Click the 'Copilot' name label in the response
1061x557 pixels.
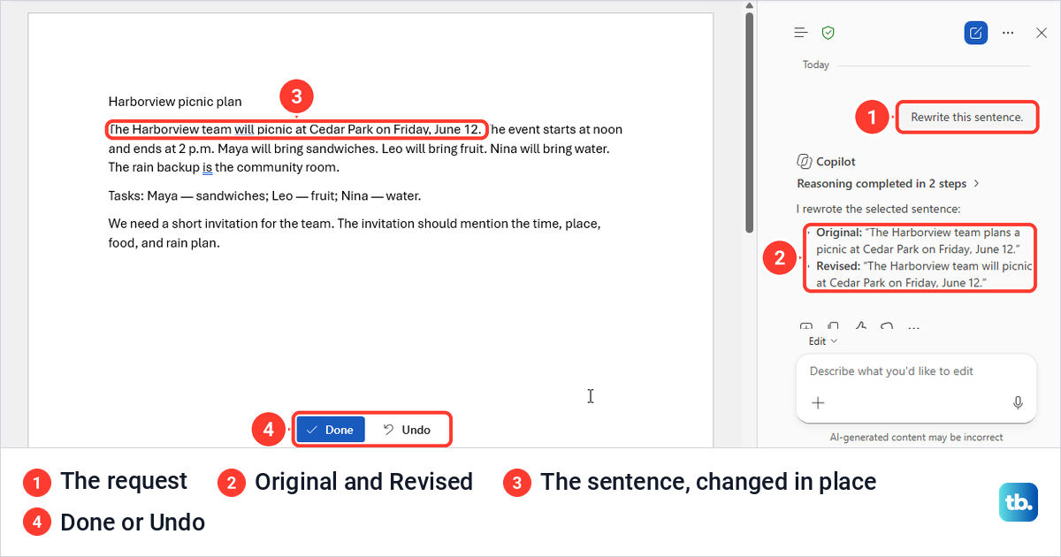pos(836,162)
